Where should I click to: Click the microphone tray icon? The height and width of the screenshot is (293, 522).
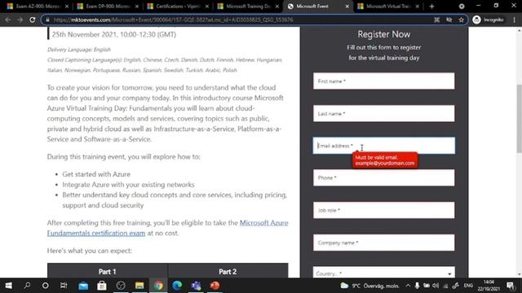pos(417,286)
